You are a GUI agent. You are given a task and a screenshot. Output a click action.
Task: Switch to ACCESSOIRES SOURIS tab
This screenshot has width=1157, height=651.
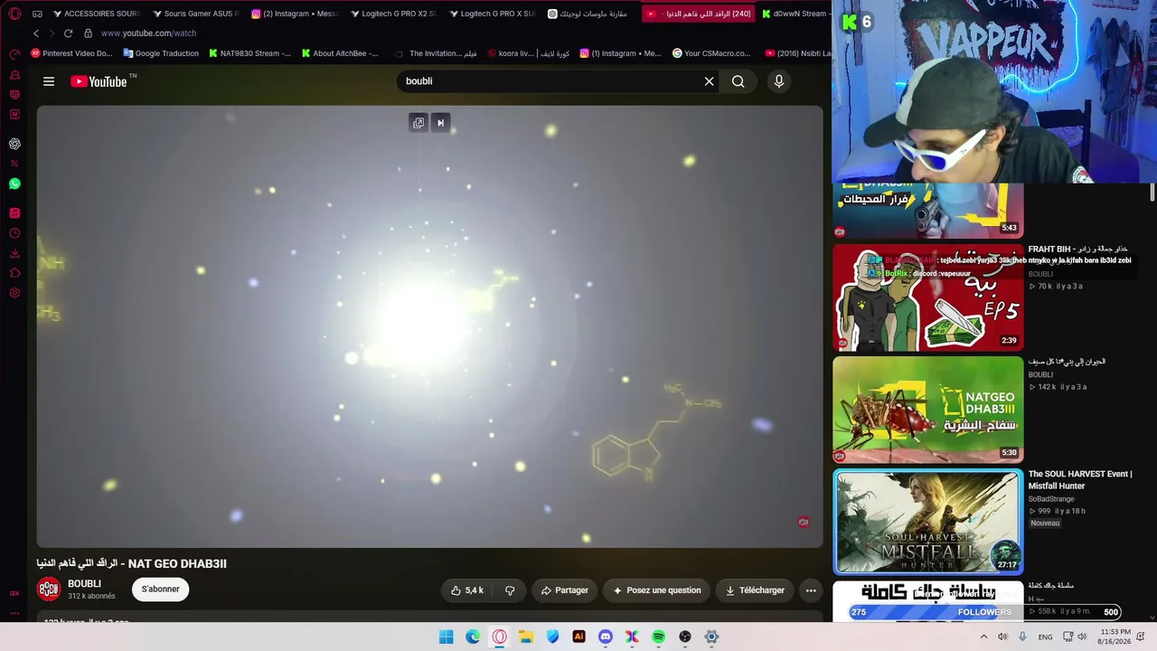pyautogui.click(x=97, y=14)
